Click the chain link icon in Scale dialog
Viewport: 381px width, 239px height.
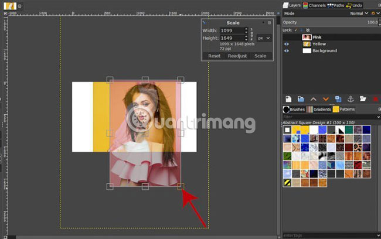[252, 34]
